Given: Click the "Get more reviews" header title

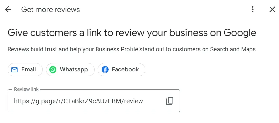Looking at the screenshot, I should point(51,9).
